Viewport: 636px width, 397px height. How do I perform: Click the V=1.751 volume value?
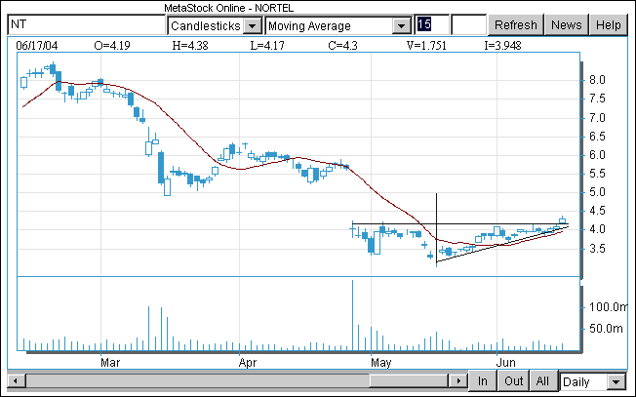coord(426,46)
